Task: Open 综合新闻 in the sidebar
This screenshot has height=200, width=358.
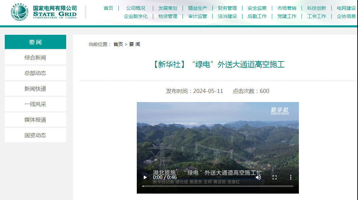Action: pos(35,58)
